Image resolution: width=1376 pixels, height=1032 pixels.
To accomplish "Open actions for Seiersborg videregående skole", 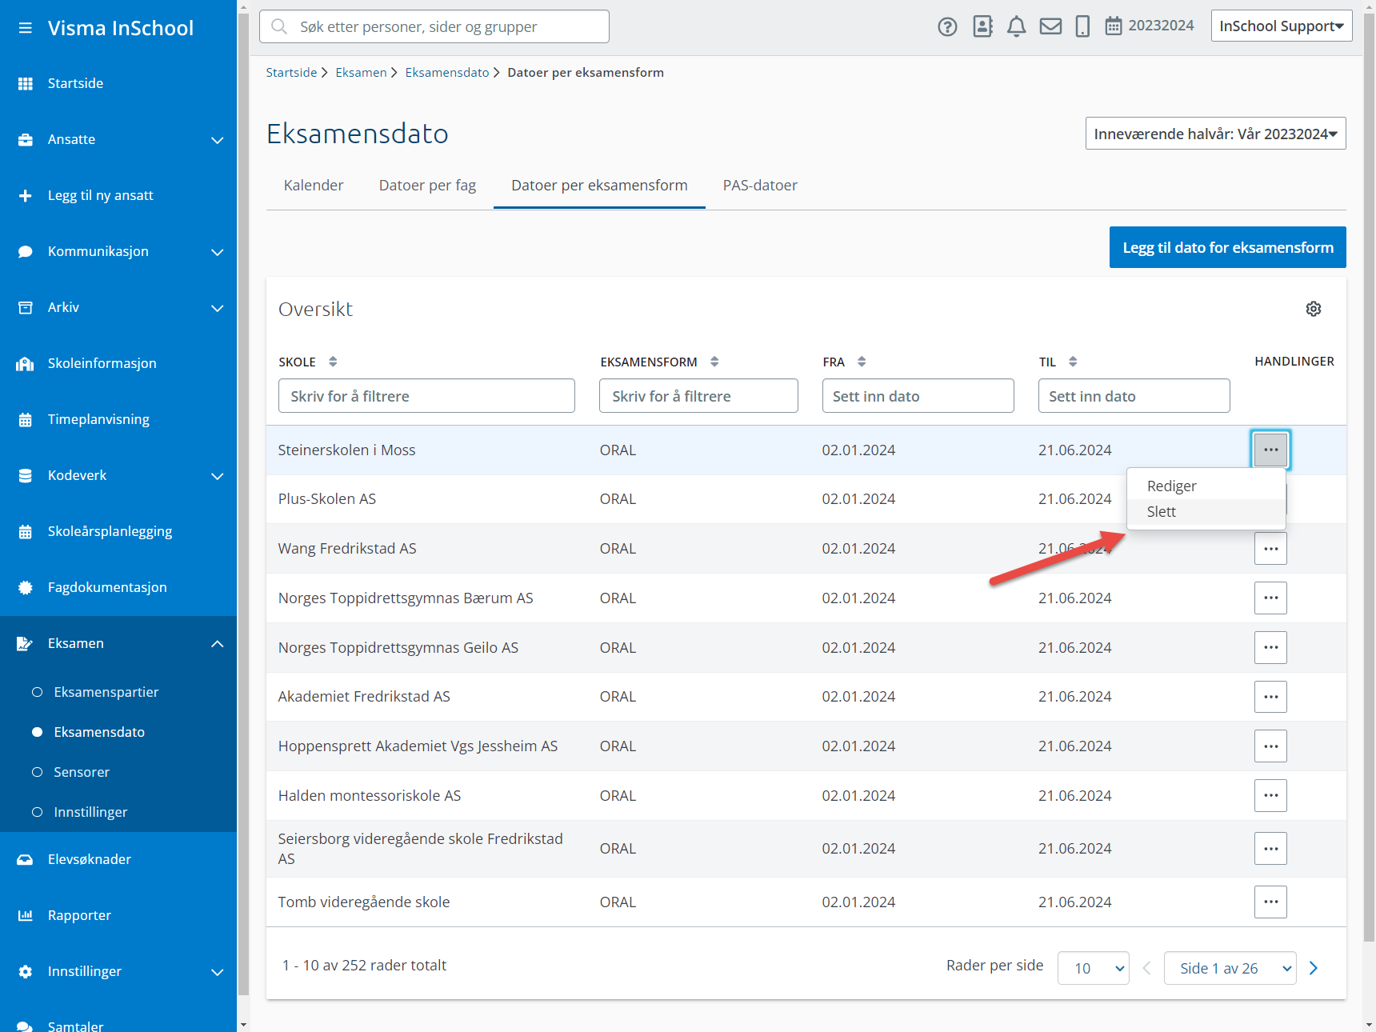I will (x=1270, y=848).
